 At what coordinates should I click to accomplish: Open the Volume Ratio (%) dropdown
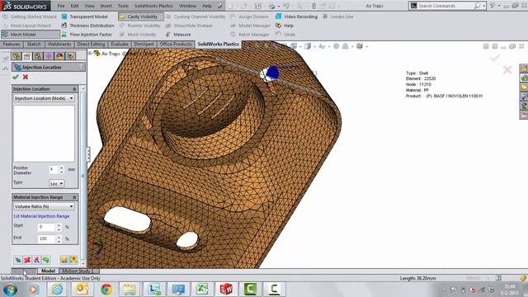point(44,206)
